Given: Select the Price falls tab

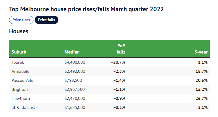Looking at the screenshot, I should tap(47, 20).
